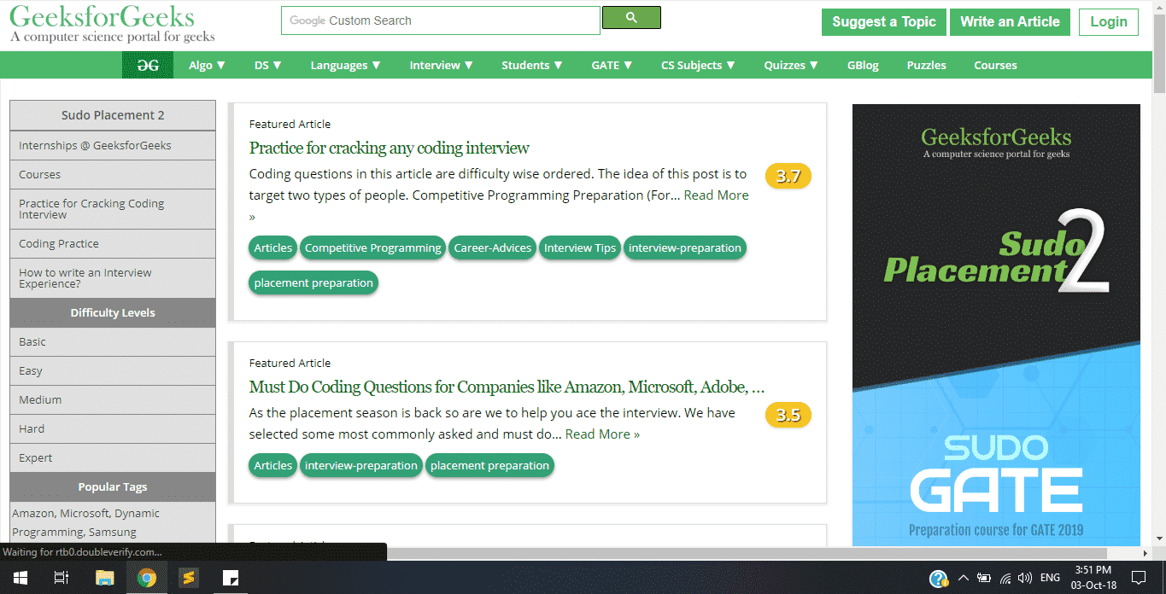
Task: Open the Sudo Placement 2 sidebar header
Action: click(x=113, y=115)
